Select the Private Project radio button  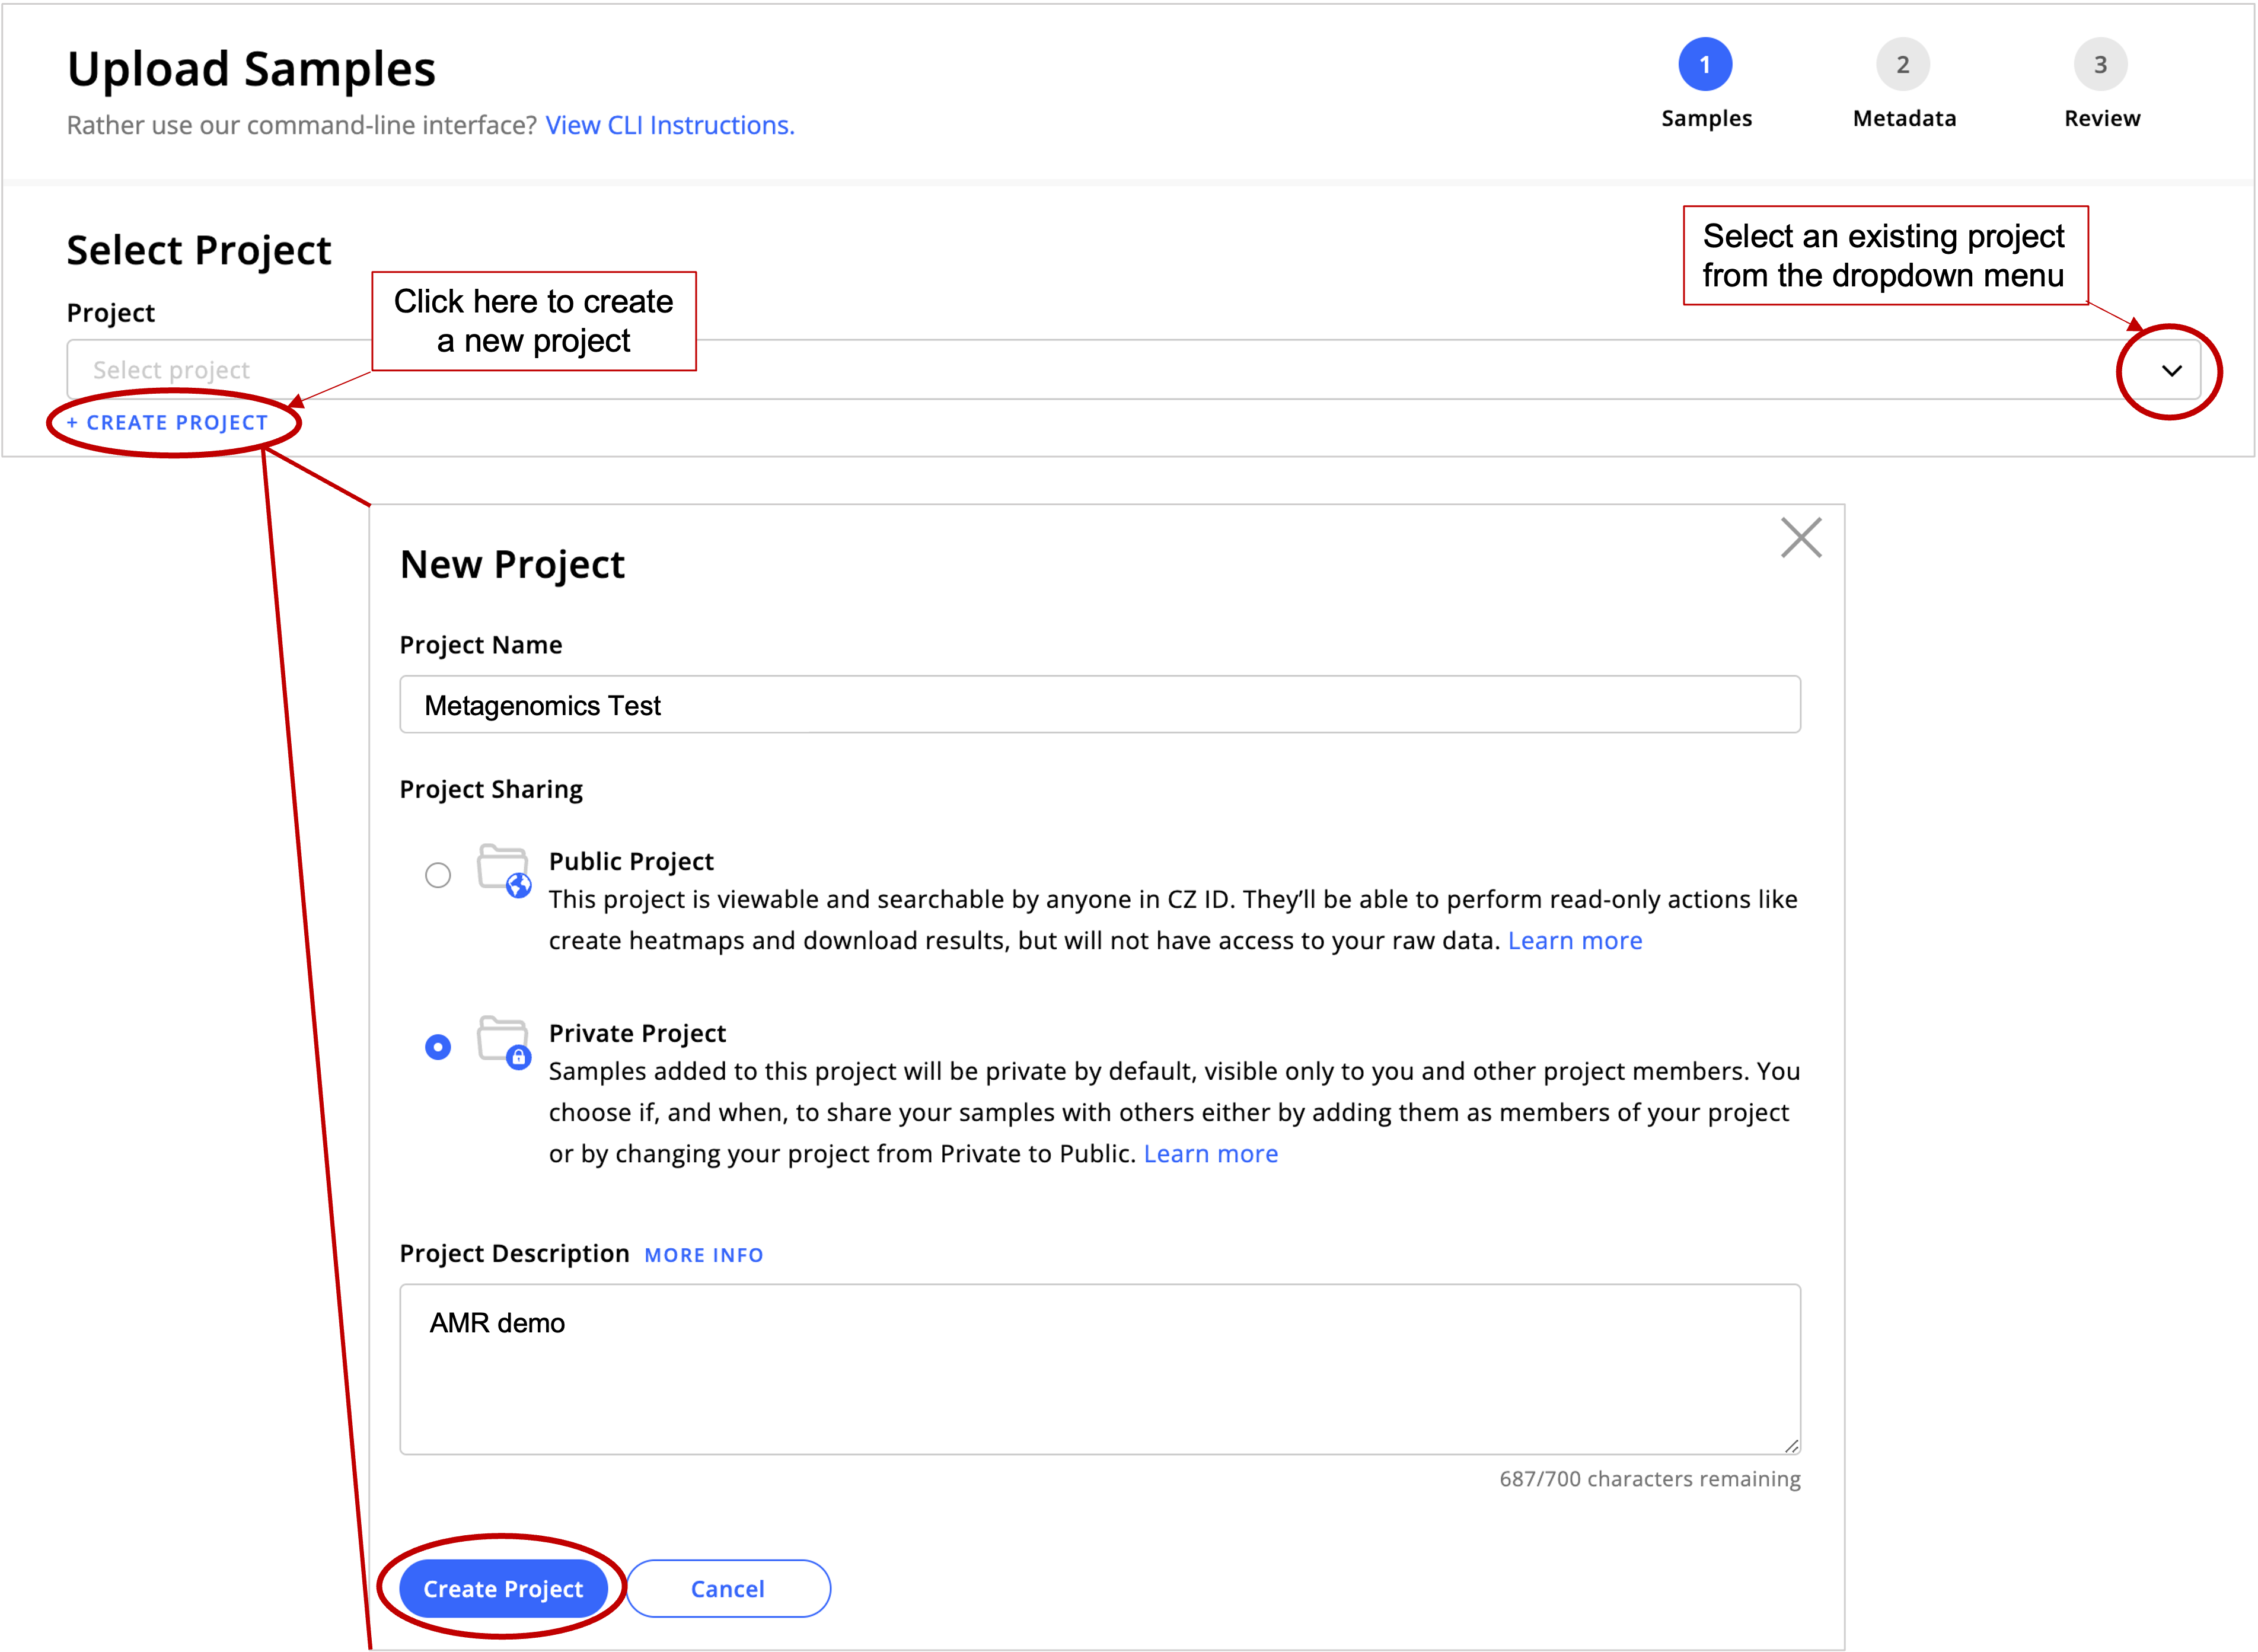point(438,1047)
